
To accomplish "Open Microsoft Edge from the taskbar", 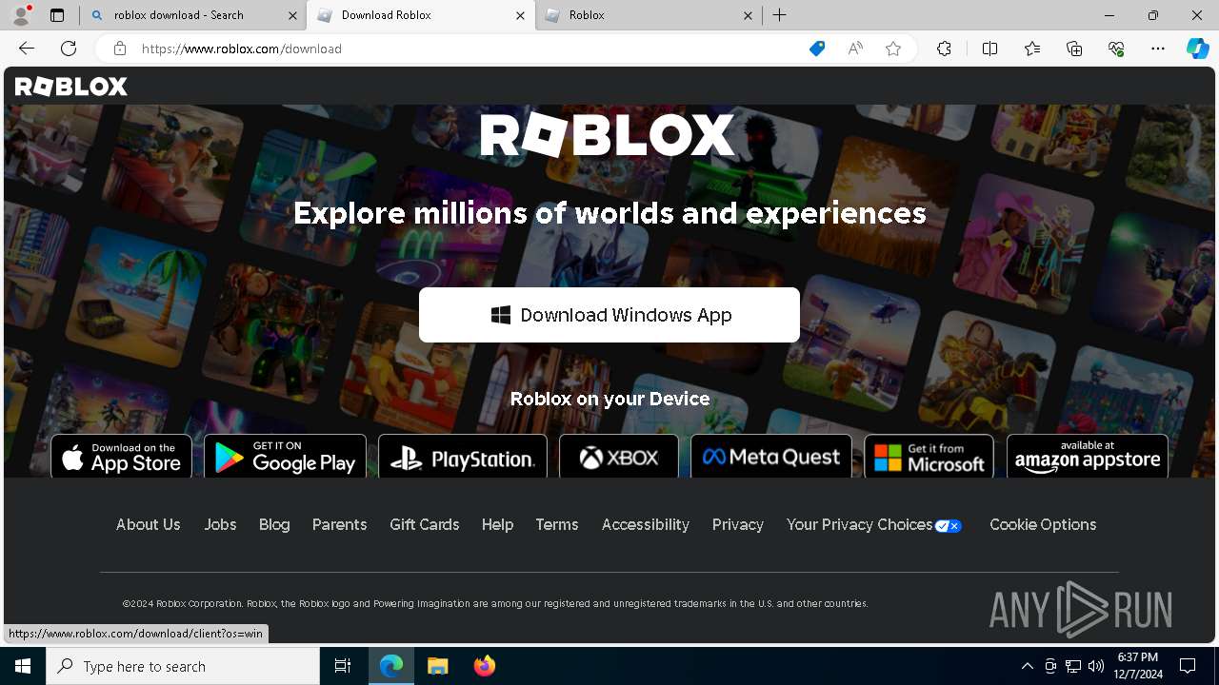I will pos(391,666).
